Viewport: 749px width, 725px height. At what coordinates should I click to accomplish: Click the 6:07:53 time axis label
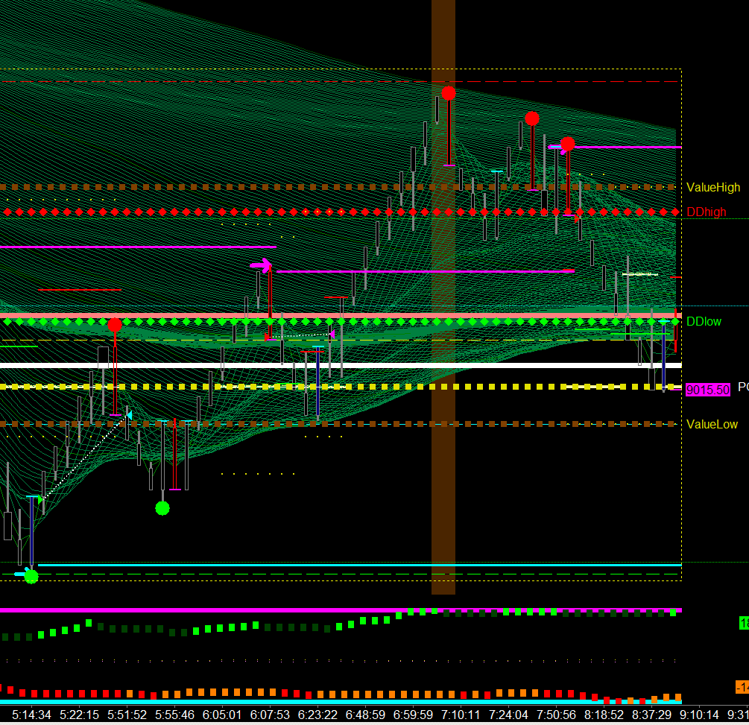point(270,715)
